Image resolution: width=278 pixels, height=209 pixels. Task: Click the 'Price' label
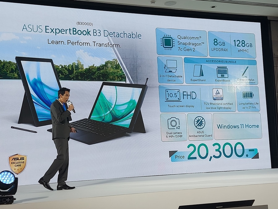point(179,157)
